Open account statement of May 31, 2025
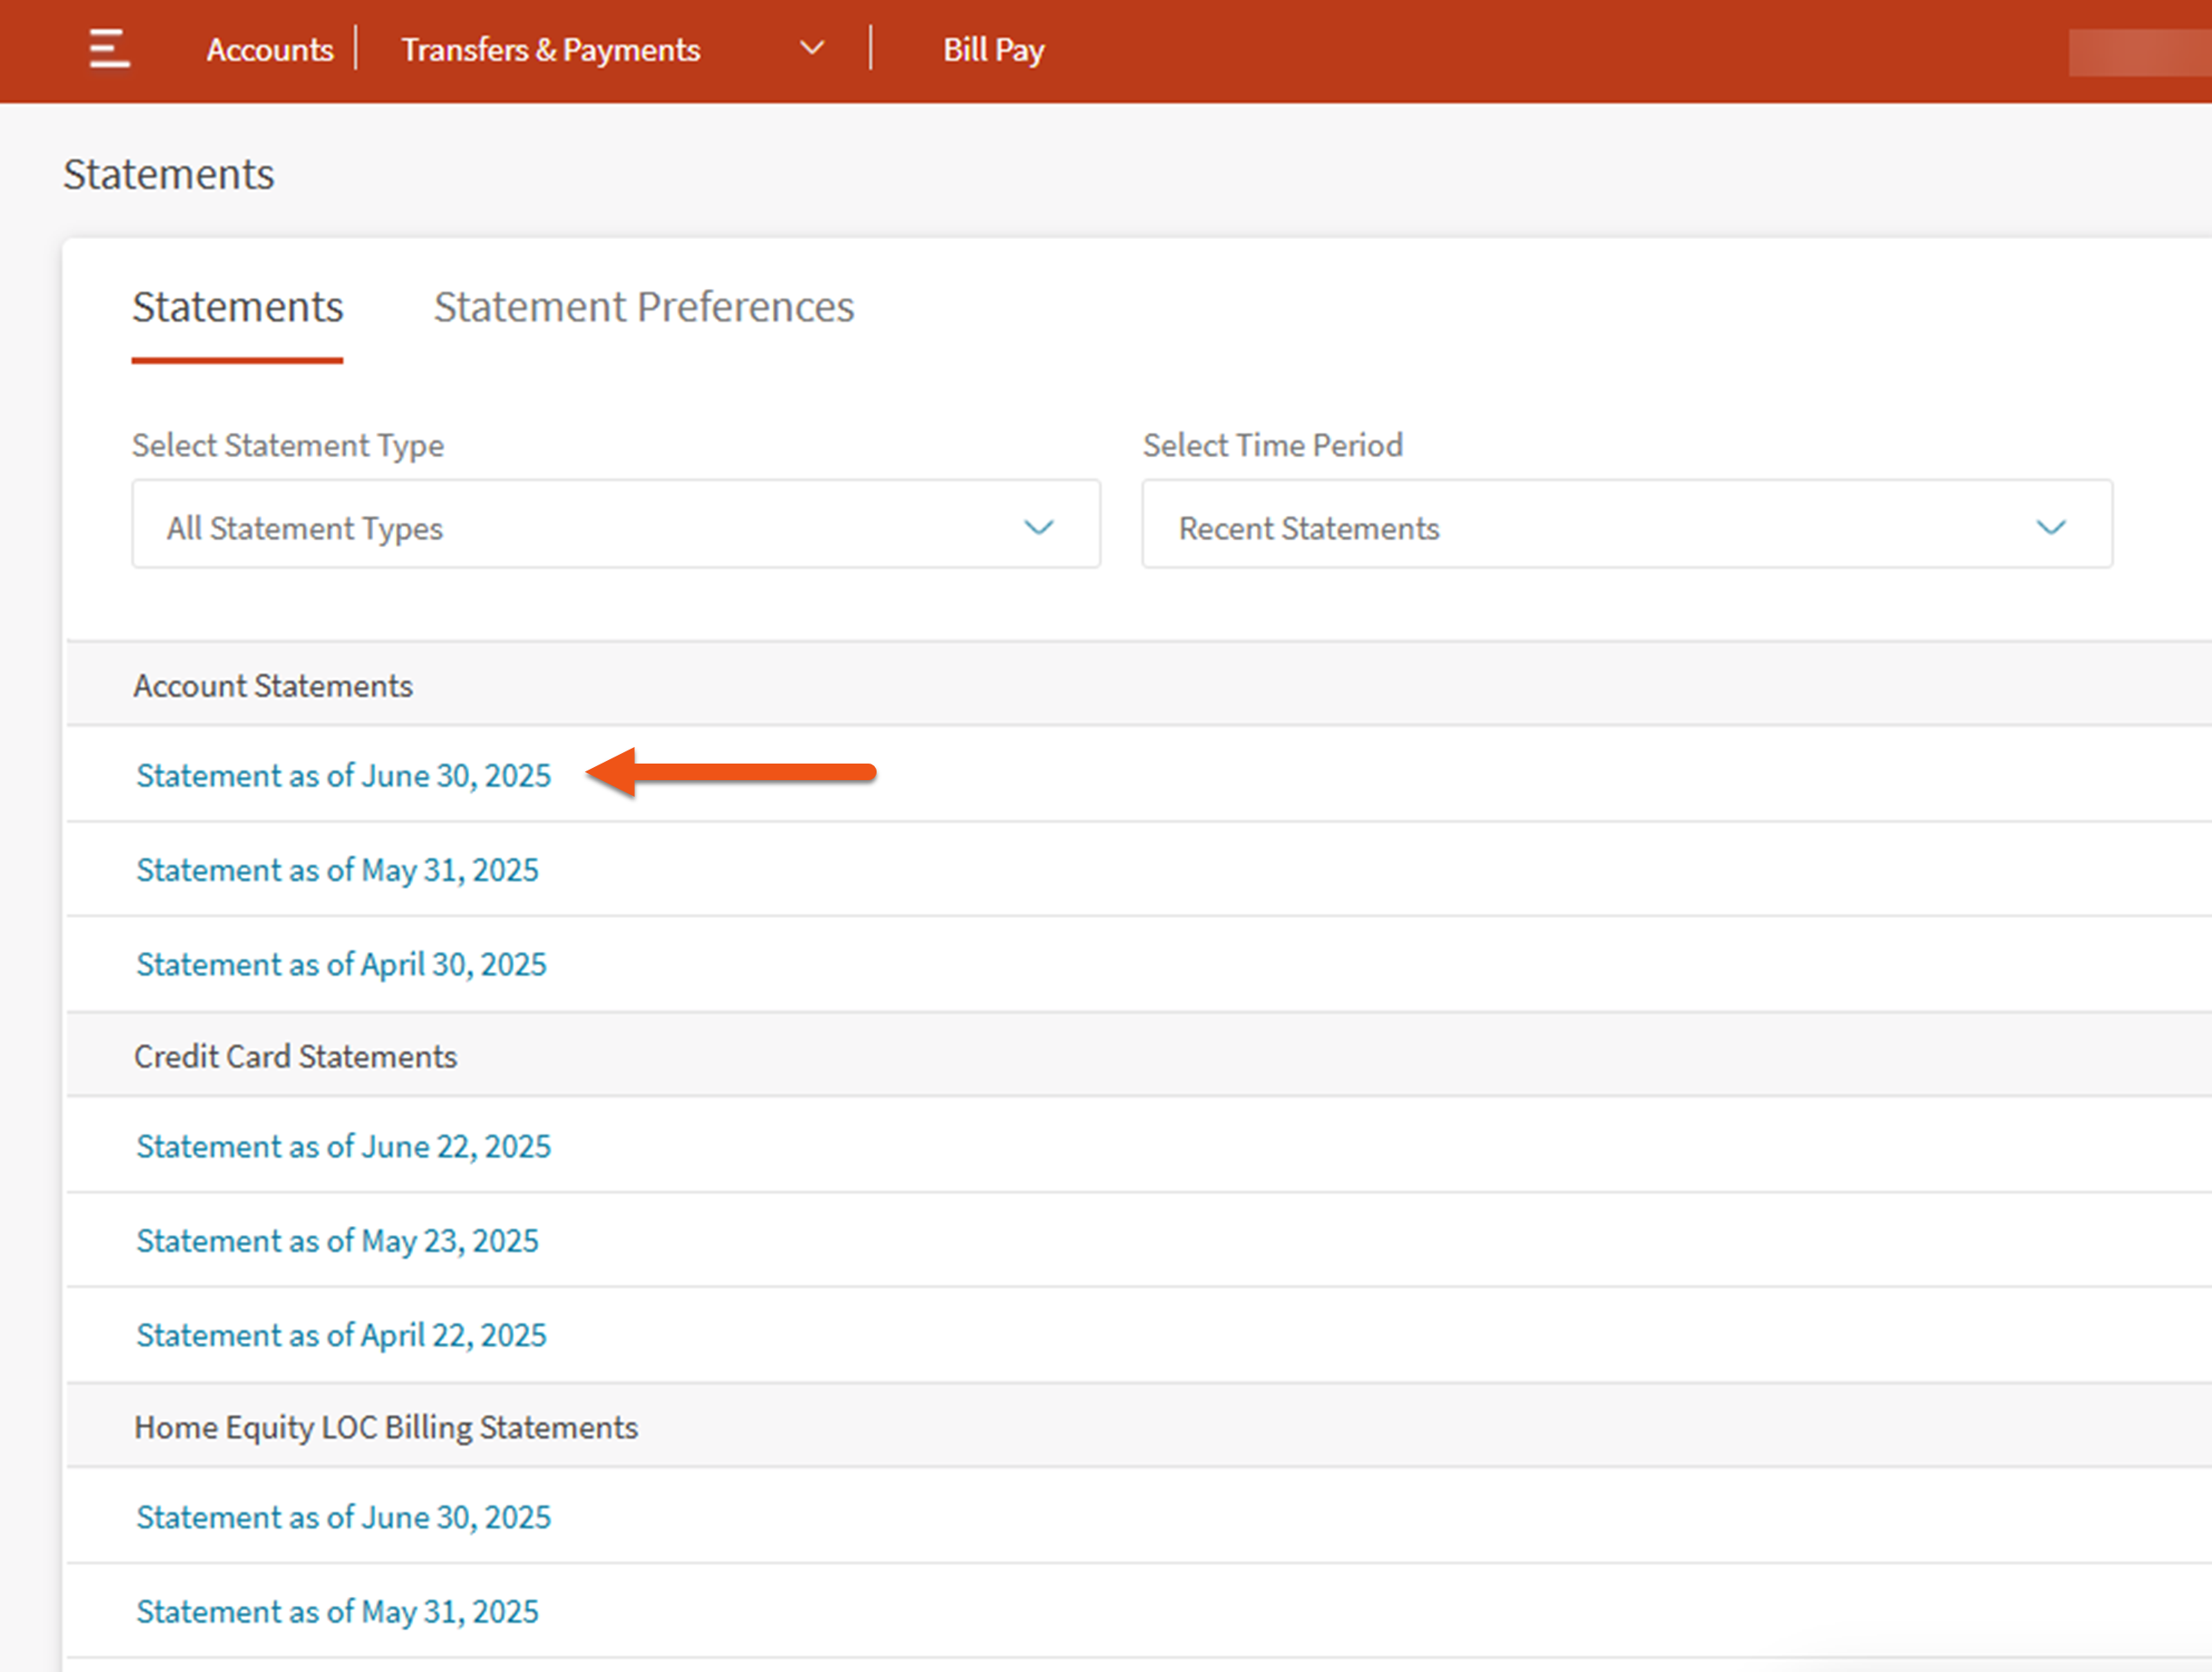Image resolution: width=2212 pixels, height=1672 pixels. (337, 869)
